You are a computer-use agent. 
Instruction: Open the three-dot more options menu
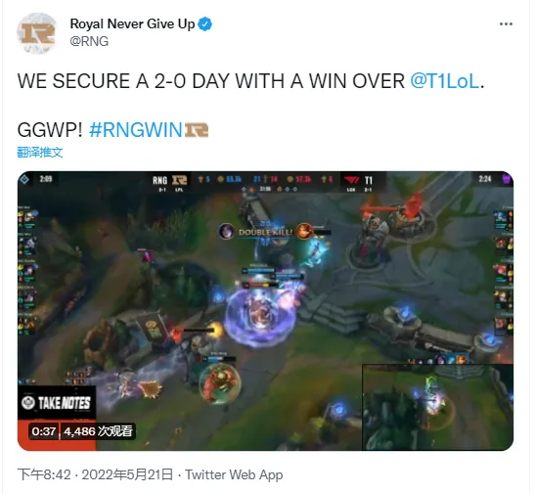pyautogui.click(x=506, y=23)
